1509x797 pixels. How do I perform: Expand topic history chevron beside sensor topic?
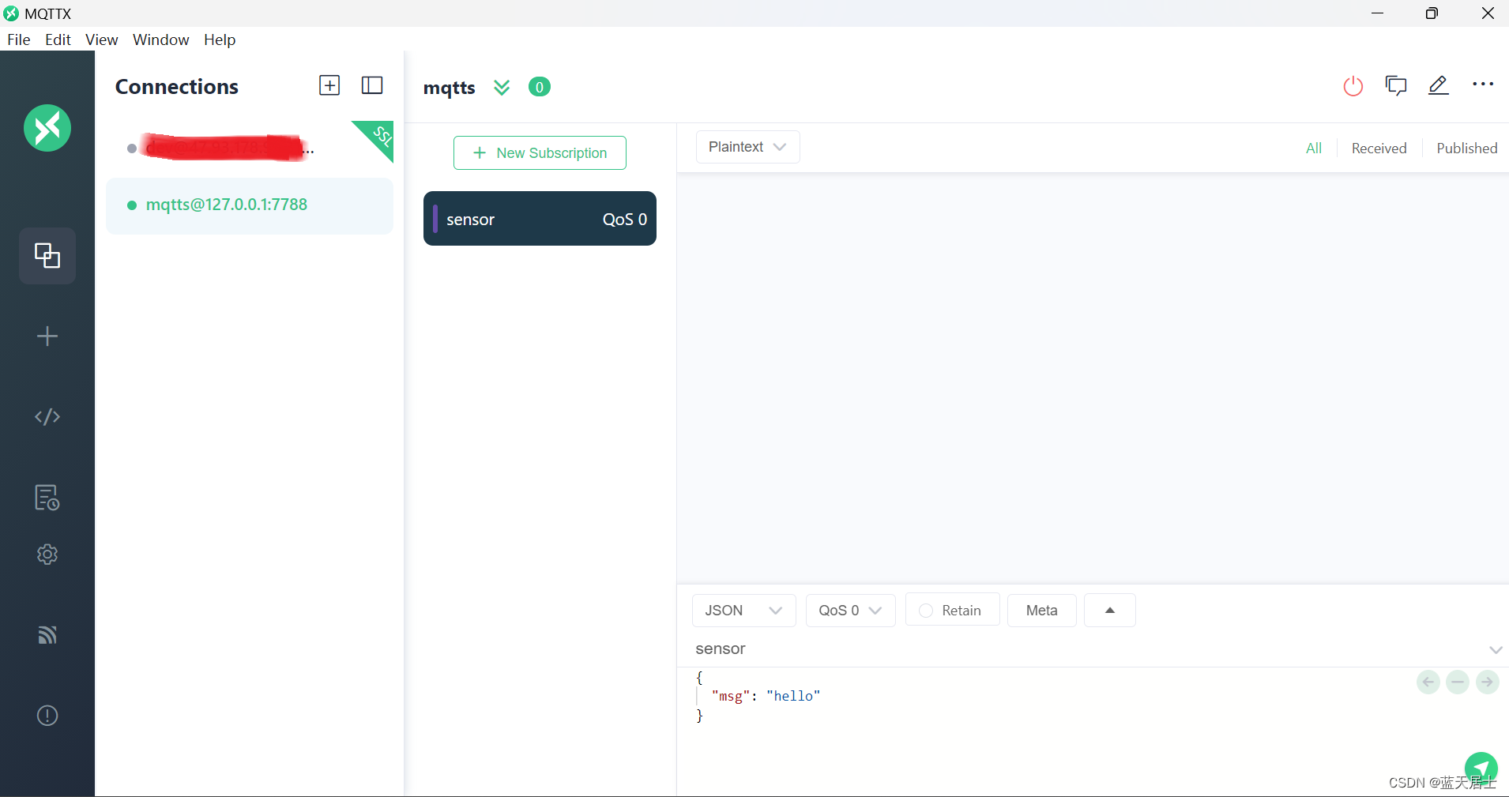point(1496,650)
